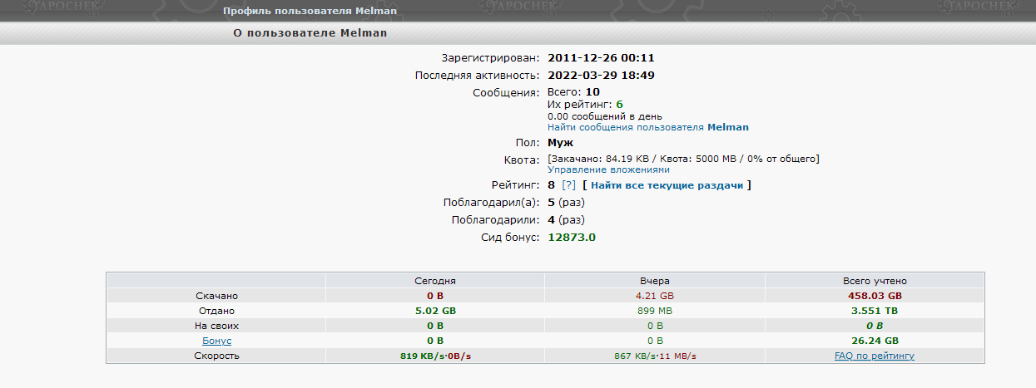Open 'FAQ по рейтингу' link

[x=874, y=356]
